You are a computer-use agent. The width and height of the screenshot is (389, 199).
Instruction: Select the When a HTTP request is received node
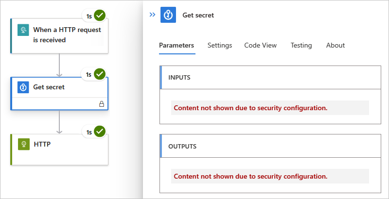coord(59,35)
